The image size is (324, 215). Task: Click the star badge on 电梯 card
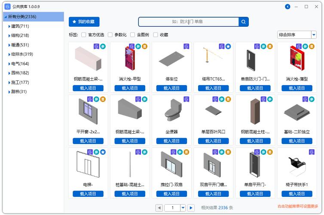point(103,152)
